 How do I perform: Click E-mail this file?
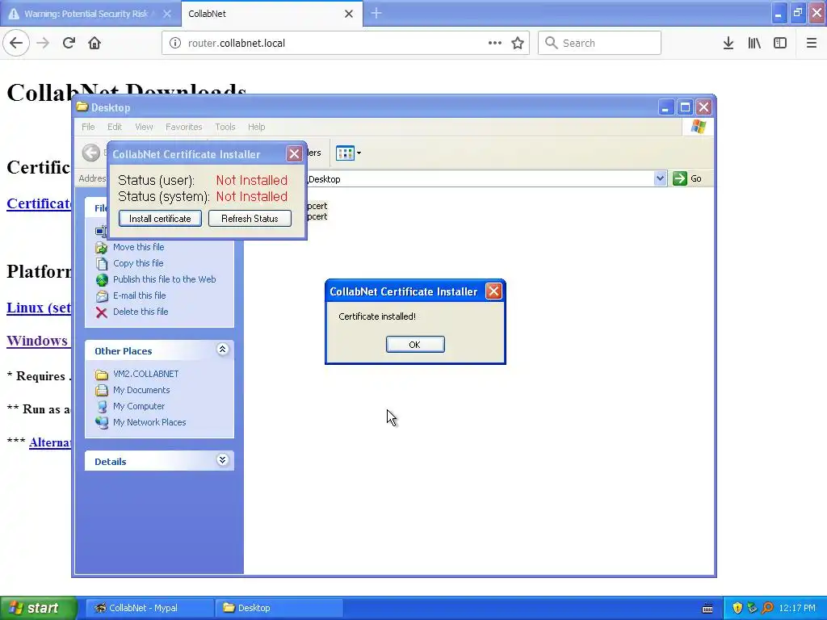pos(139,295)
